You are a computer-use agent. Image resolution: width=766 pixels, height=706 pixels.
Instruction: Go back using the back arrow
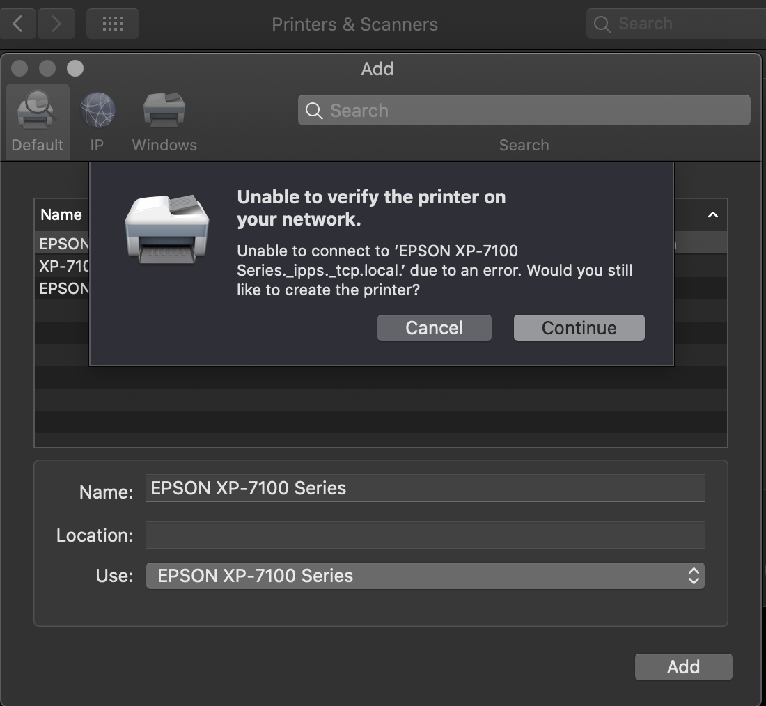click(x=17, y=24)
